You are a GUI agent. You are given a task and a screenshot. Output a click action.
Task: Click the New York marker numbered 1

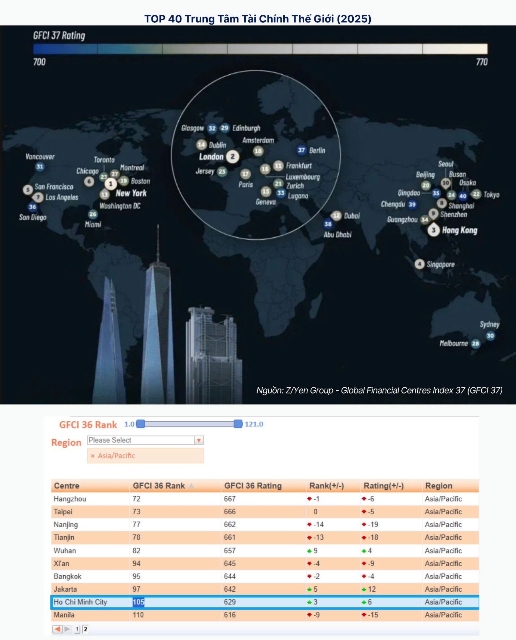tap(111, 184)
